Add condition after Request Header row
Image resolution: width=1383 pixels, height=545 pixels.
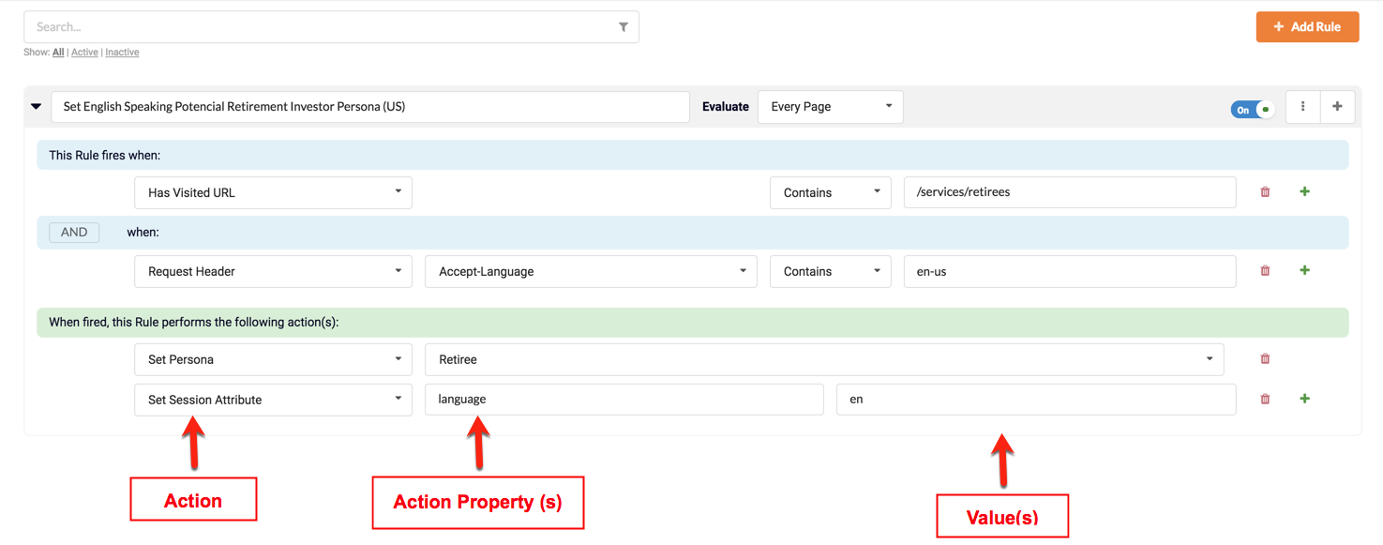click(1304, 270)
